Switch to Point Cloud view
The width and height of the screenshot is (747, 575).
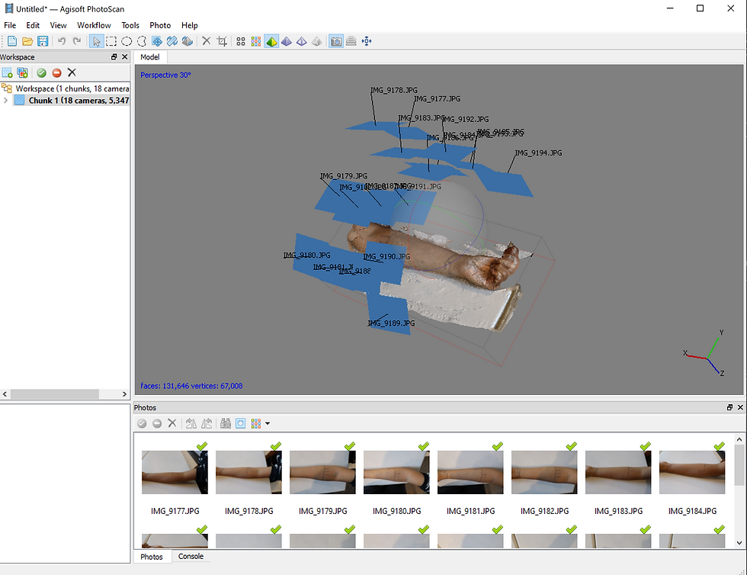tap(241, 41)
